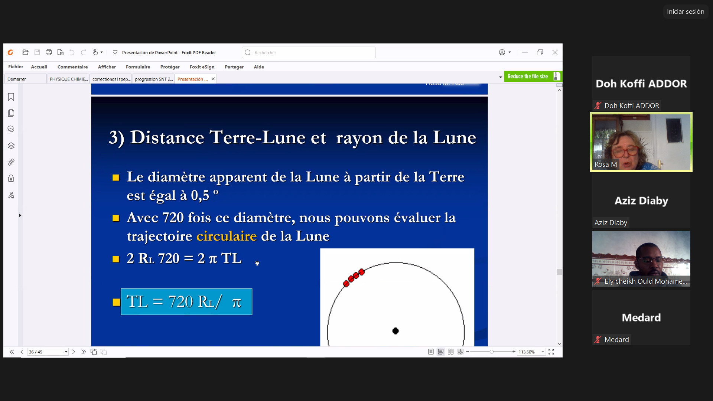Open the Afficher ribbon tab
The image size is (713, 401).
pos(107,67)
